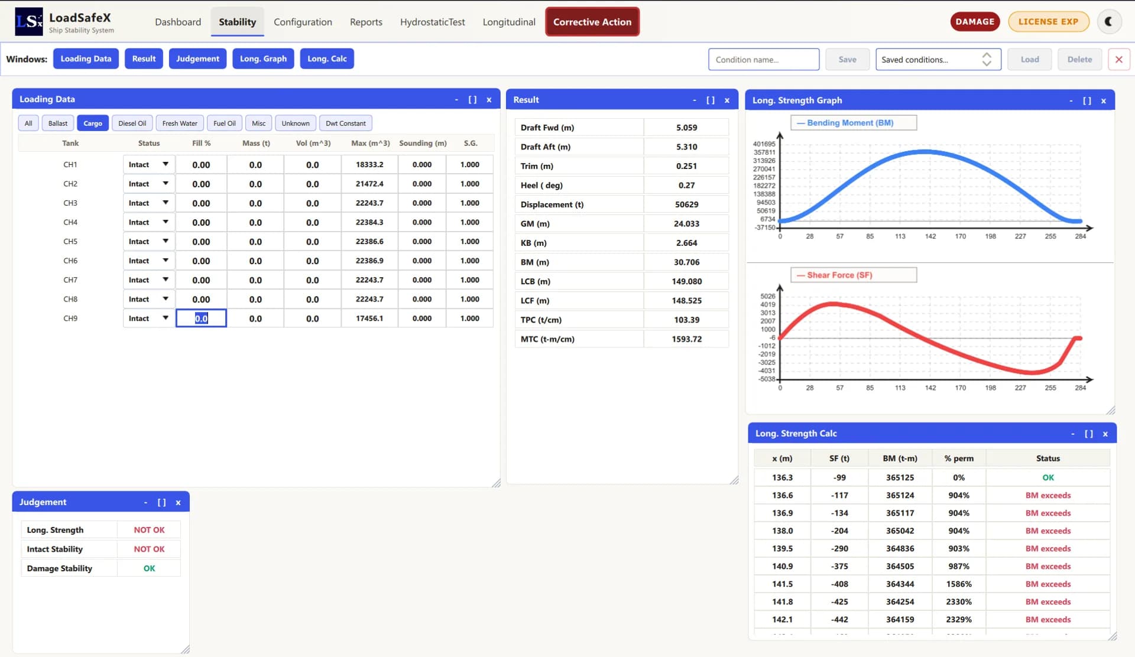Minimize the Loading Data panel

point(456,100)
